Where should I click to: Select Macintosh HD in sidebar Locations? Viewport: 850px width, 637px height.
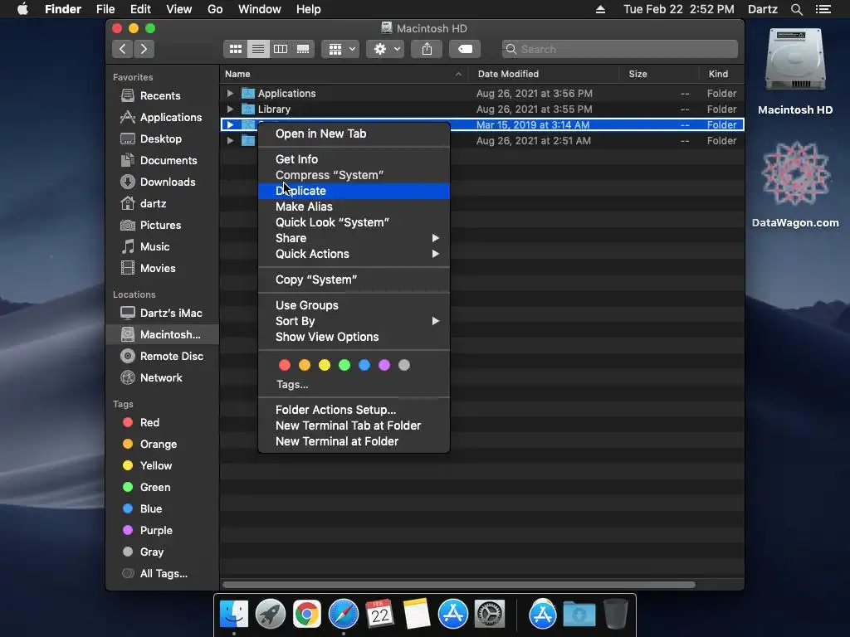click(162, 335)
